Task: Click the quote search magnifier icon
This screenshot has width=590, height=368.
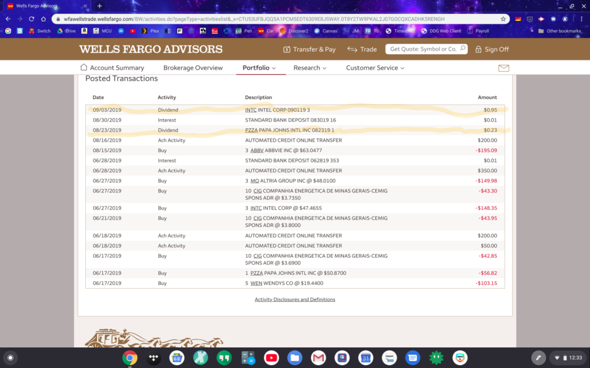Action: pos(462,49)
